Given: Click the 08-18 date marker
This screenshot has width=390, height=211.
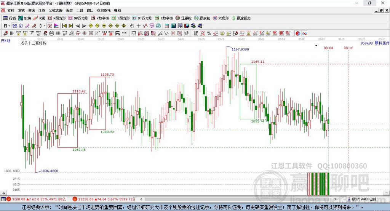Looking at the screenshot, I should coord(348,48).
